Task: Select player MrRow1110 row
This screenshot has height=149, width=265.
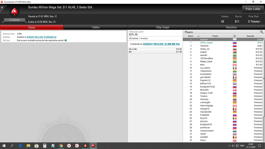Action: click(223, 84)
